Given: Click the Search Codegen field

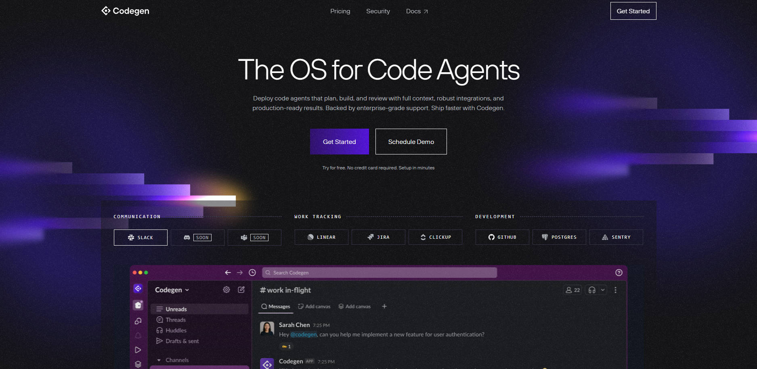Looking at the screenshot, I should pyautogui.click(x=380, y=273).
